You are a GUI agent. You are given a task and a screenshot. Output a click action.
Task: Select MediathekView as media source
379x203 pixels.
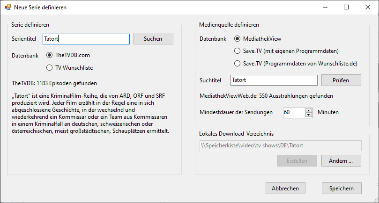[x=237, y=39]
